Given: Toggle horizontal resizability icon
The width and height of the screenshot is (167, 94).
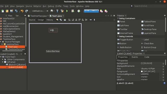Looking at the screenshot, I should [91, 20].
